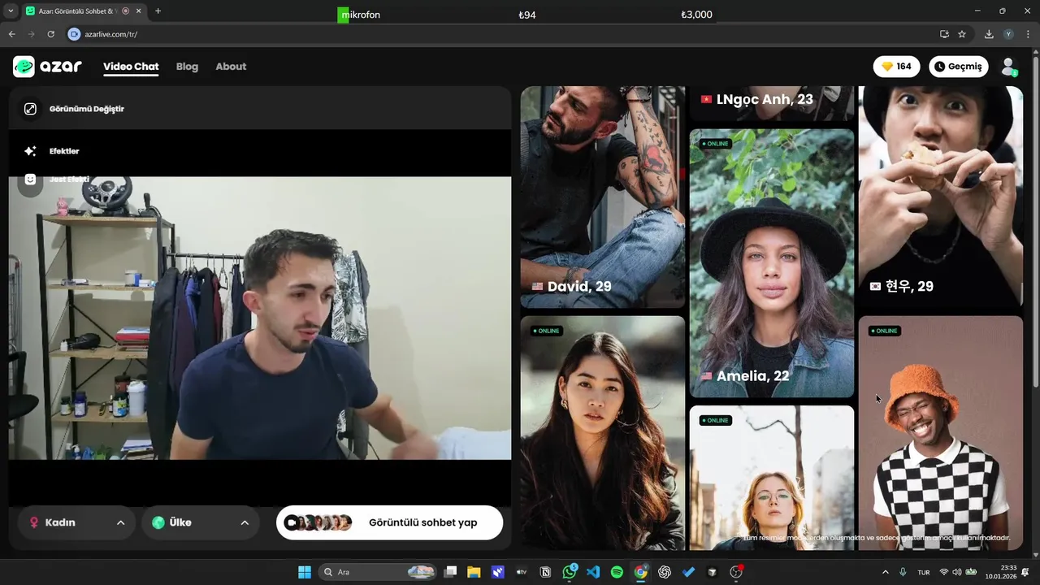Reload the page

50,34
